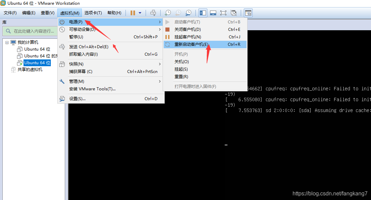Choose 挂起客户机(N) in power submenu
Viewport: 371px width, 200px height.
tap(205, 37)
